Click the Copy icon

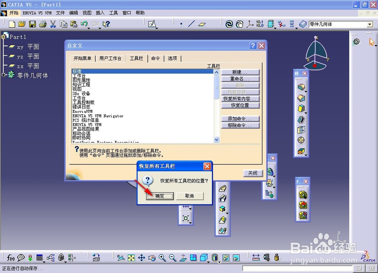coord(64,24)
